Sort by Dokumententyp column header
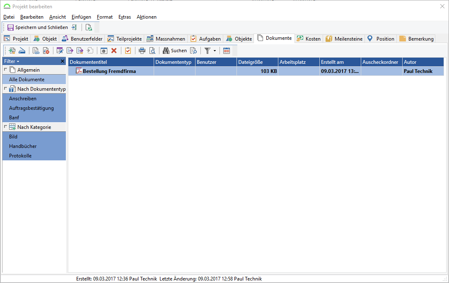Screen dimensions: 449x283 click(175, 62)
